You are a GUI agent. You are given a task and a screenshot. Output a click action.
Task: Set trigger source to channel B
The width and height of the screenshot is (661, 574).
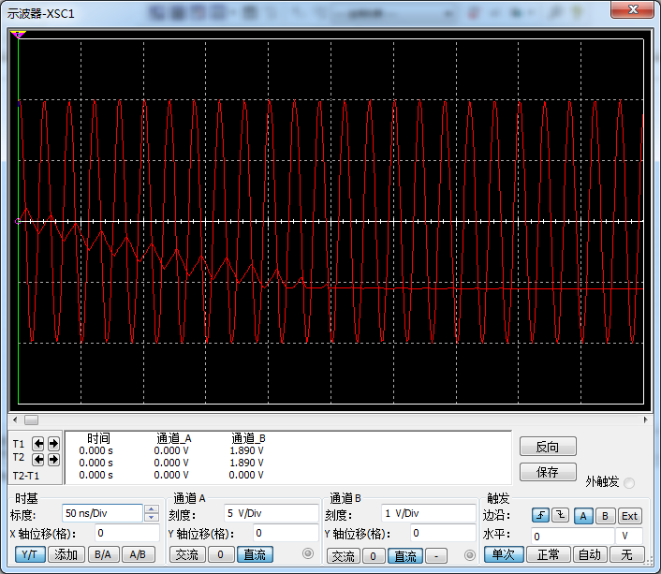coord(605,516)
